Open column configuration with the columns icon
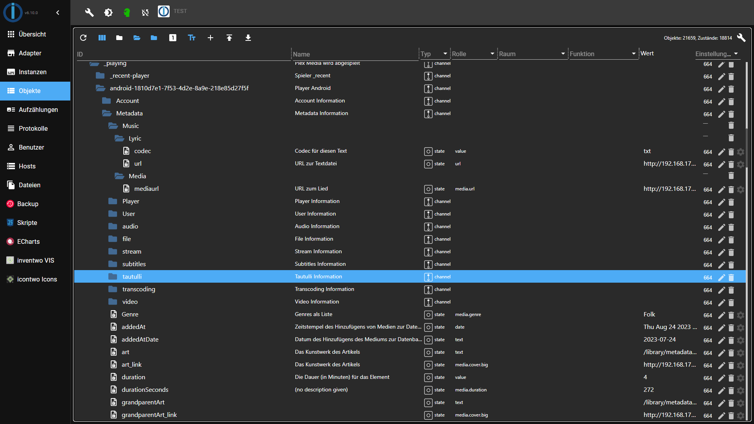The image size is (754, 424). [x=102, y=38]
